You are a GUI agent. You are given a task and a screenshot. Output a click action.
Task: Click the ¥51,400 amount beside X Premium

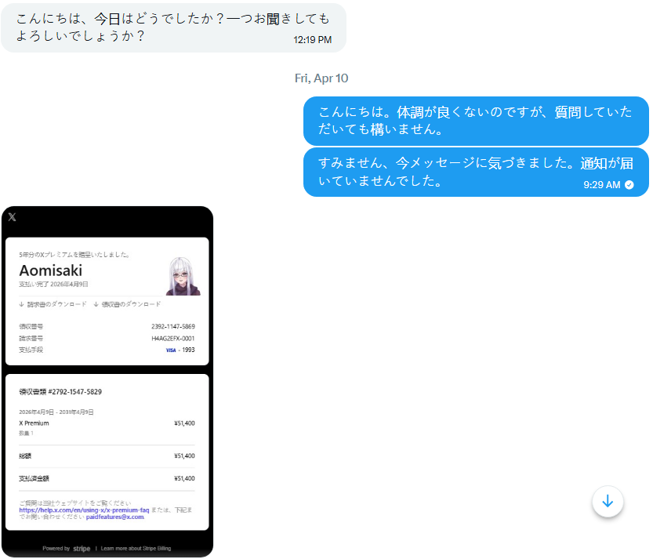coord(184,423)
